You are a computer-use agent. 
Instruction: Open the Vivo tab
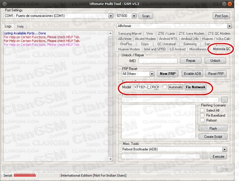click(x=149, y=34)
